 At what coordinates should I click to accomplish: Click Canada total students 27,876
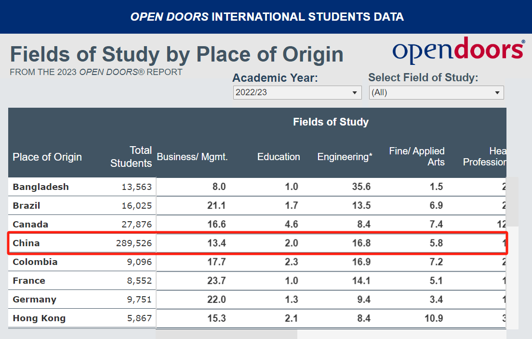[x=137, y=225]
